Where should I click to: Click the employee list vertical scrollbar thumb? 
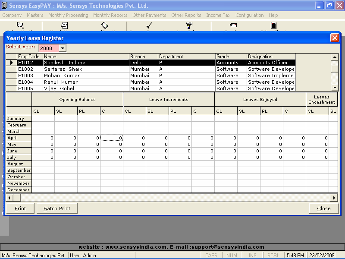pyautogui.click(x=335, y=68)
